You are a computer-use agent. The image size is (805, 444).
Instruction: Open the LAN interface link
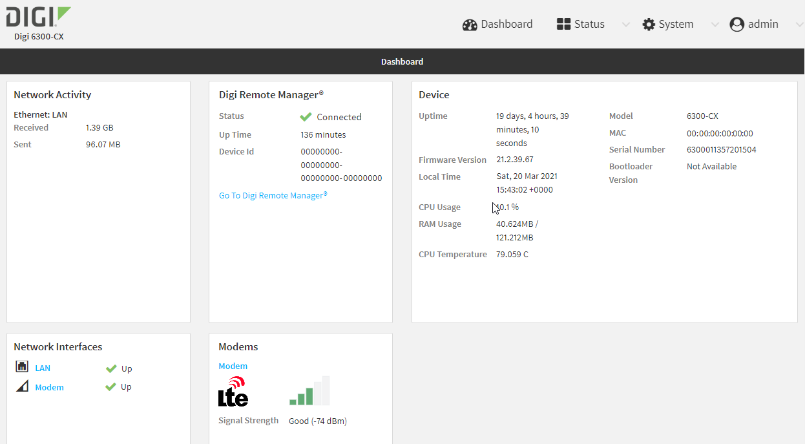click(x=43, y=368)
